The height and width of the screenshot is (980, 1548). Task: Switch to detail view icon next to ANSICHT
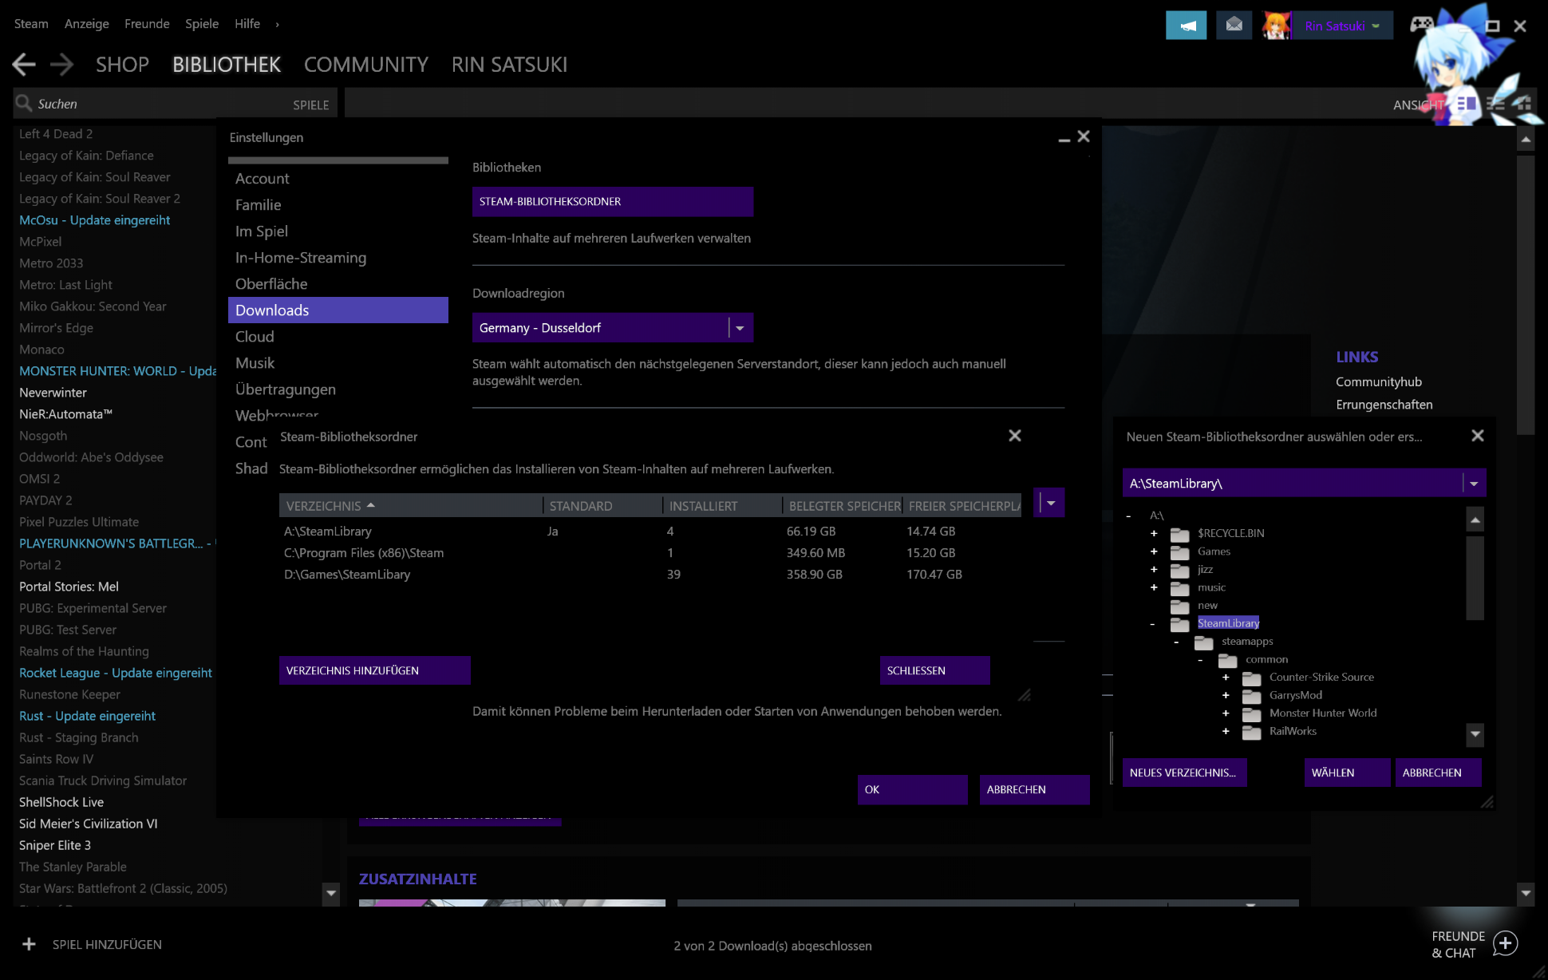(1467, 104)
